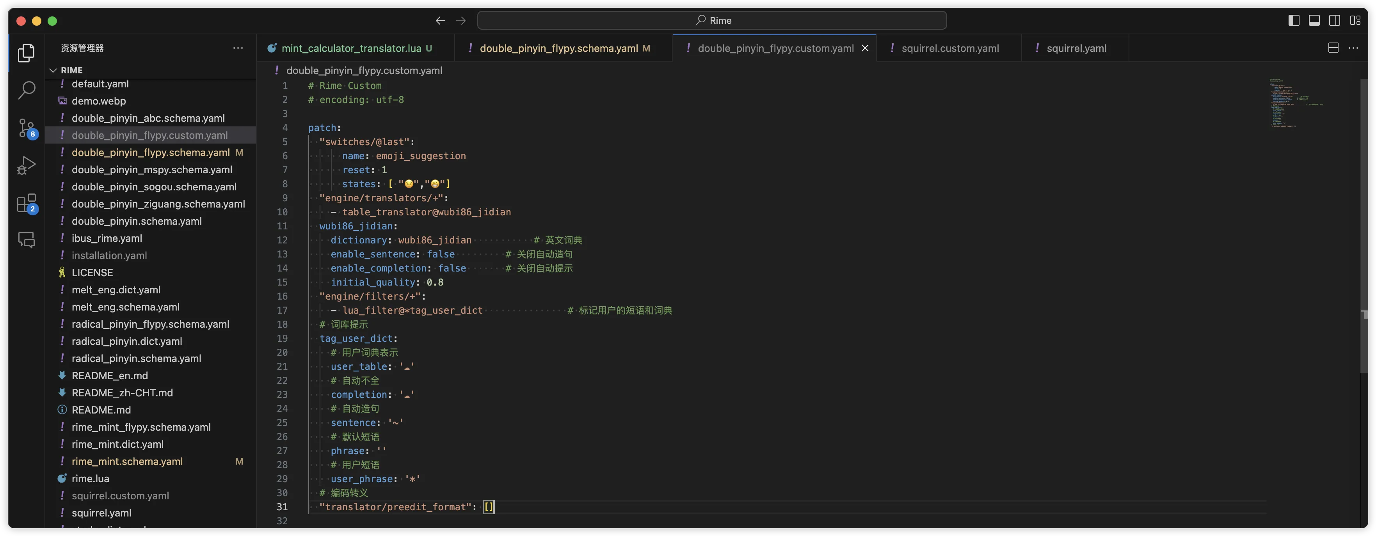Toggle the primary side bar layout icon
The image size is (1376, 536).
pos(1294,20)
